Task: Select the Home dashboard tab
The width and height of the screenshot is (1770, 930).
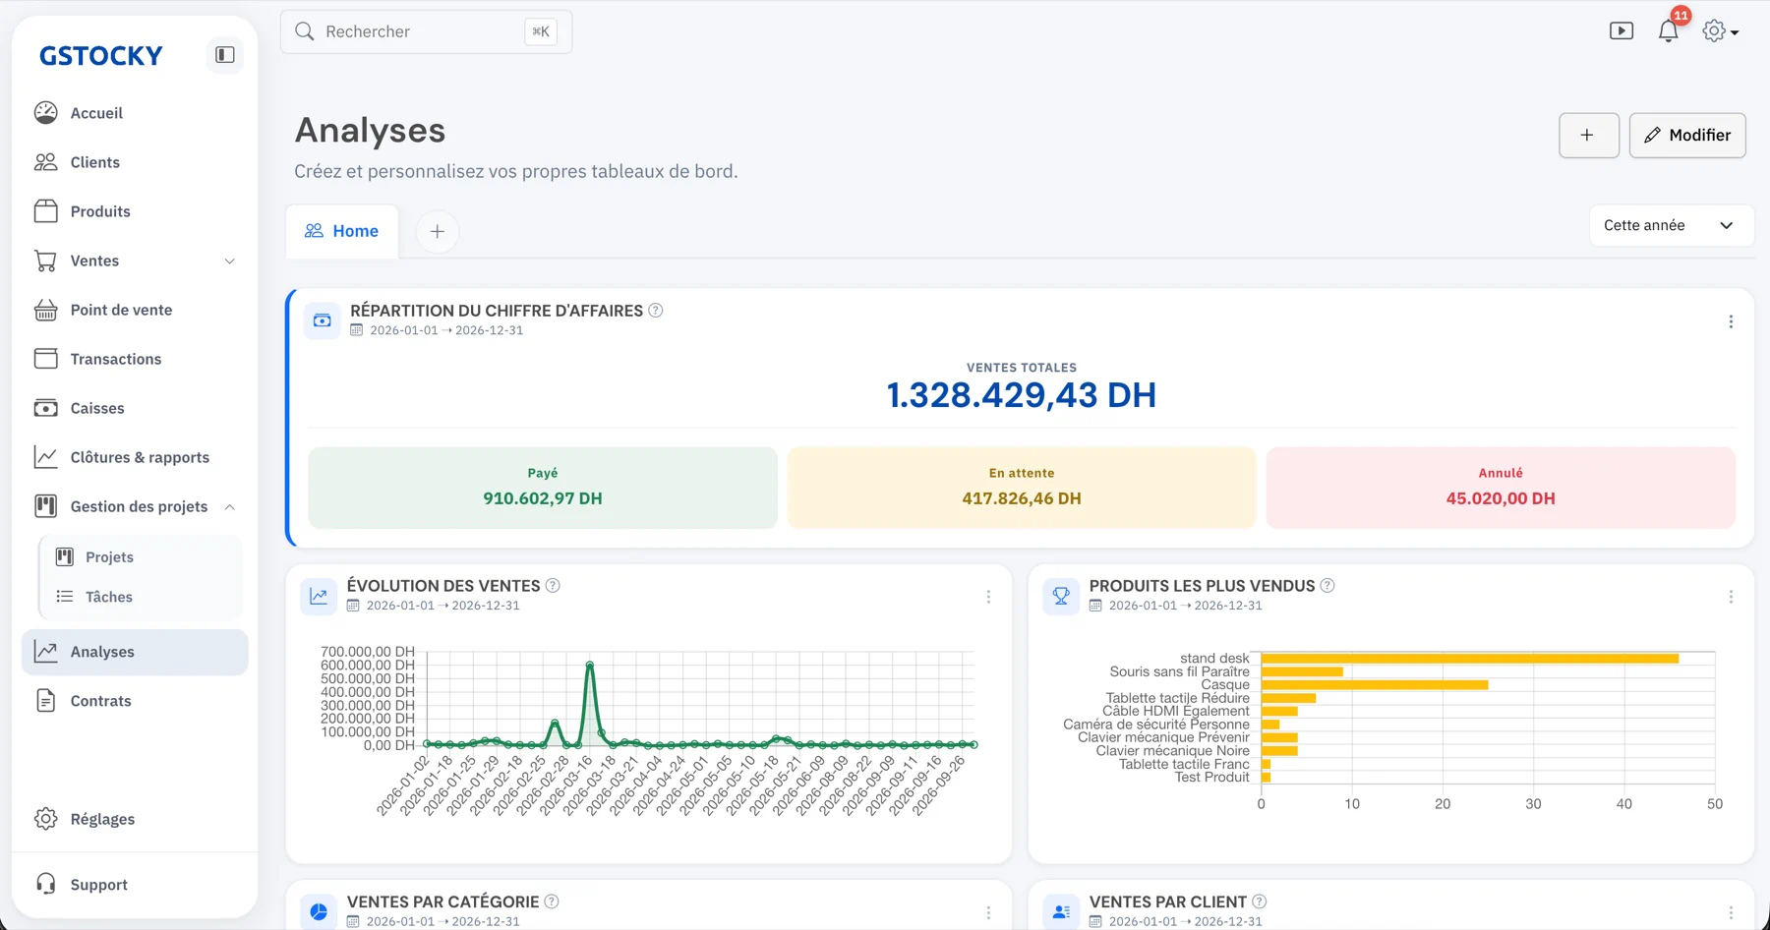Action: coord(342,231)
